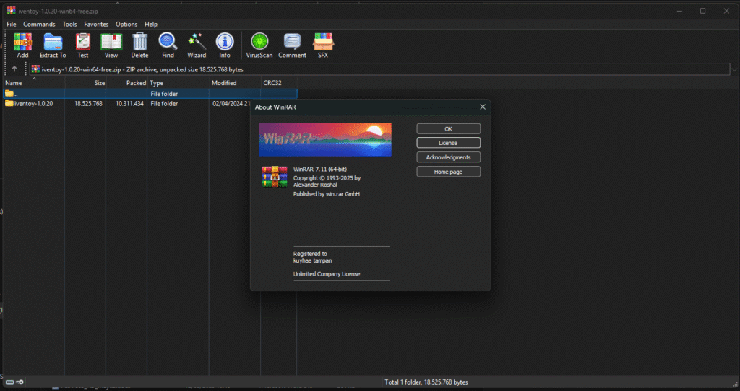The width and height of the screenshot is (740, 391).
Task: Open the address bar dropdown arrow
Action: 734,70
